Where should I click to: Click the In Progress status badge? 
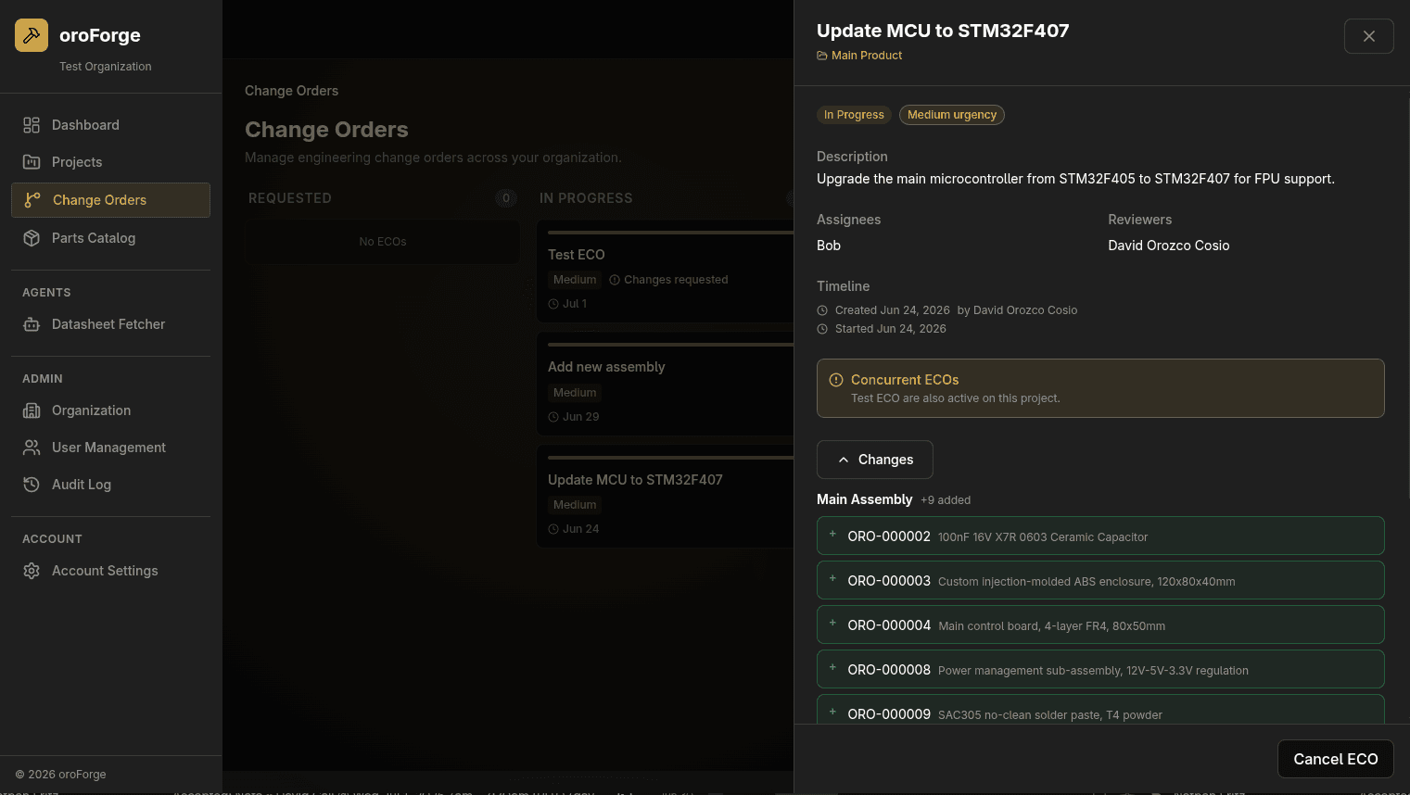(x=854, y=115)
